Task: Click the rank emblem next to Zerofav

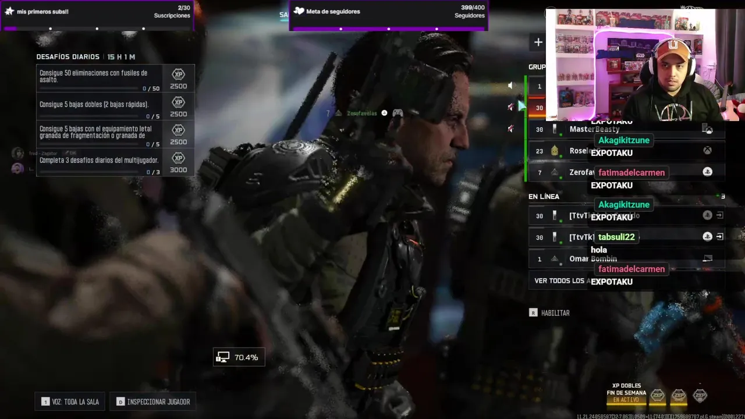Action: pos(555,172)
